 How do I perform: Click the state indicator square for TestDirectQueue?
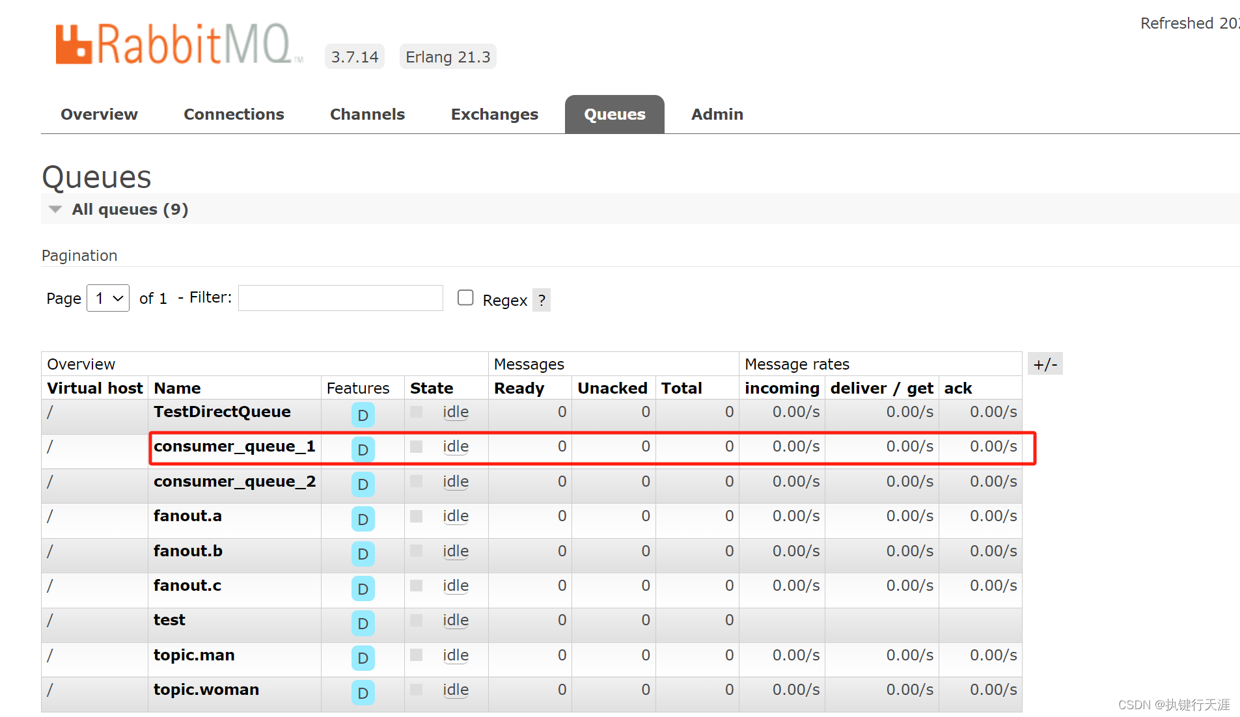(x=417, y=412)
